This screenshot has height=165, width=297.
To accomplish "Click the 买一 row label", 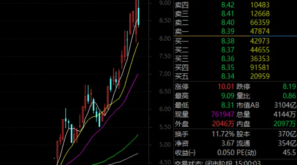I will [181, 41].
